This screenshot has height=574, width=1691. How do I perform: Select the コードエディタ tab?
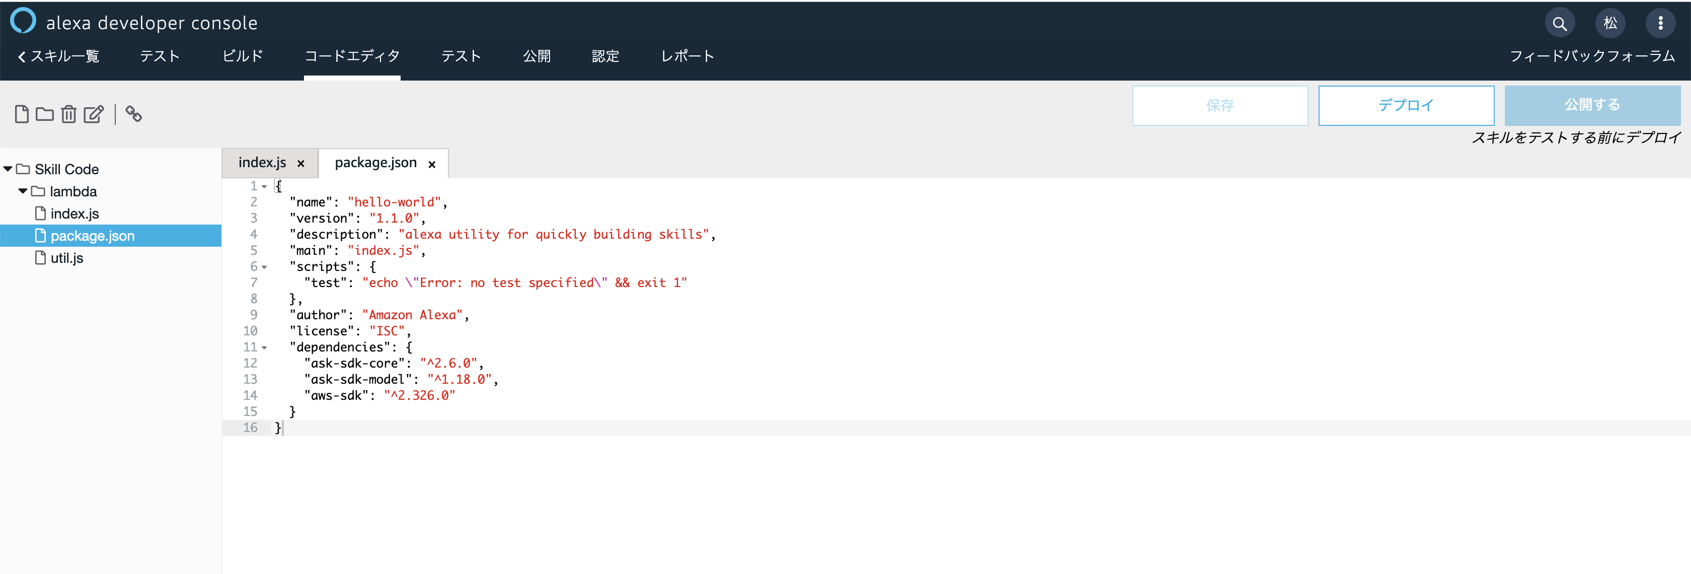click(352, 56)
